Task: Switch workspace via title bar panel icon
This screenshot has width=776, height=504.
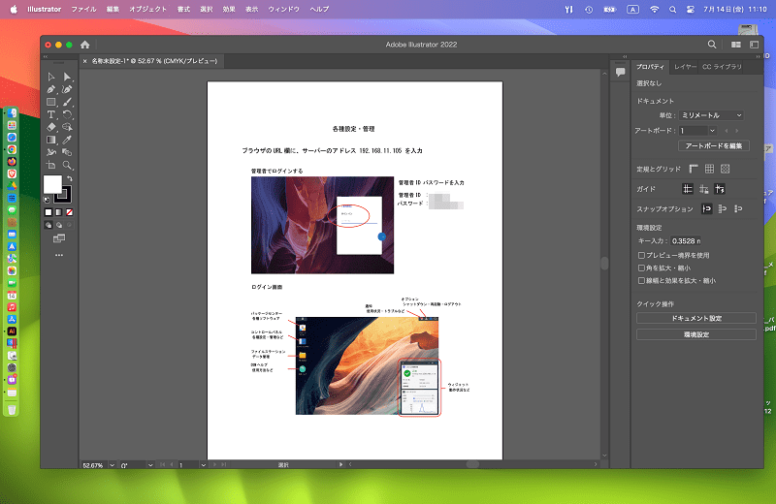Action: pyautogui.click(x=754, y=45)
